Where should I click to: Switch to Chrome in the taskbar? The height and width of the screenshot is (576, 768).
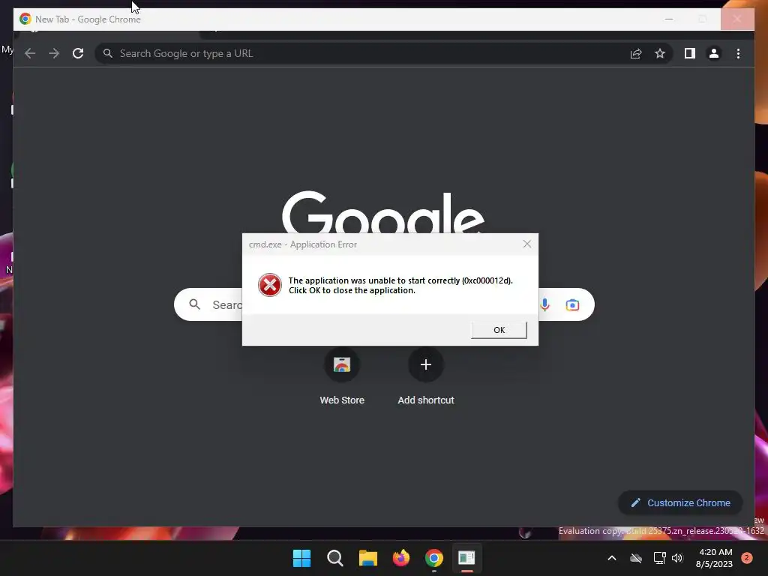(434, 558)
